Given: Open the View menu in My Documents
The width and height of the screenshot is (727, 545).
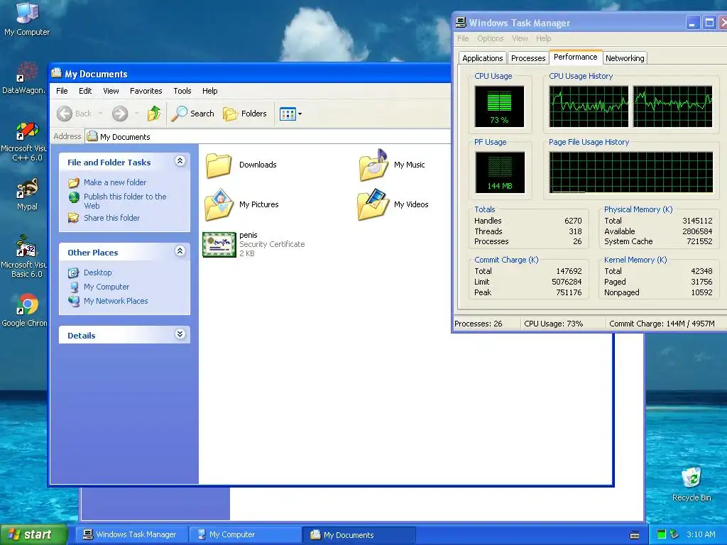Looking at the screenshot, I should [111, 91].
